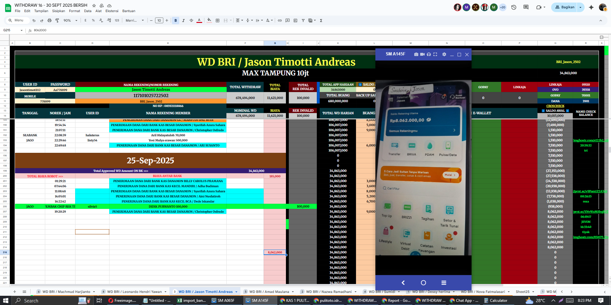Insert a chart from toolbar
This screenshot has height=305, width=611.
click(295, 20)
